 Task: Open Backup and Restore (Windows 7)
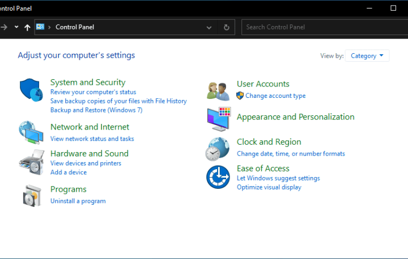(x=96, y=110)
